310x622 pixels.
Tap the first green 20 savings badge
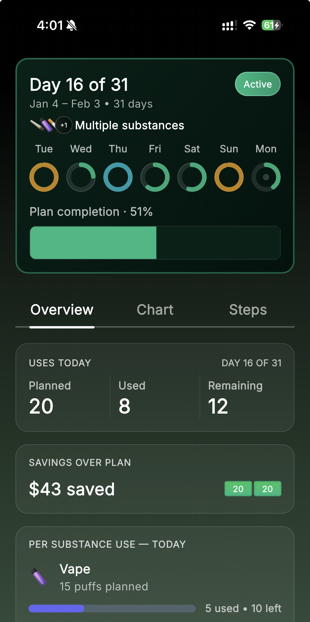pos(238,489)
